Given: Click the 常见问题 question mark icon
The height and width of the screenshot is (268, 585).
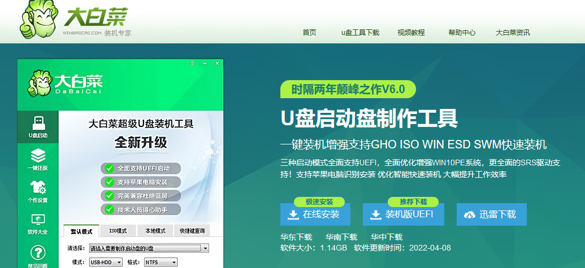Looking at the screenshot, I should [x=38, y=254].
